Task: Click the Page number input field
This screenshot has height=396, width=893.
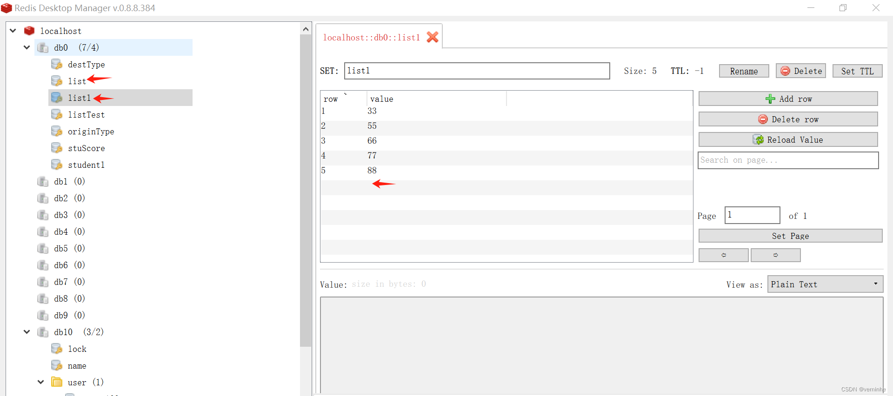Action: [752, 215]
